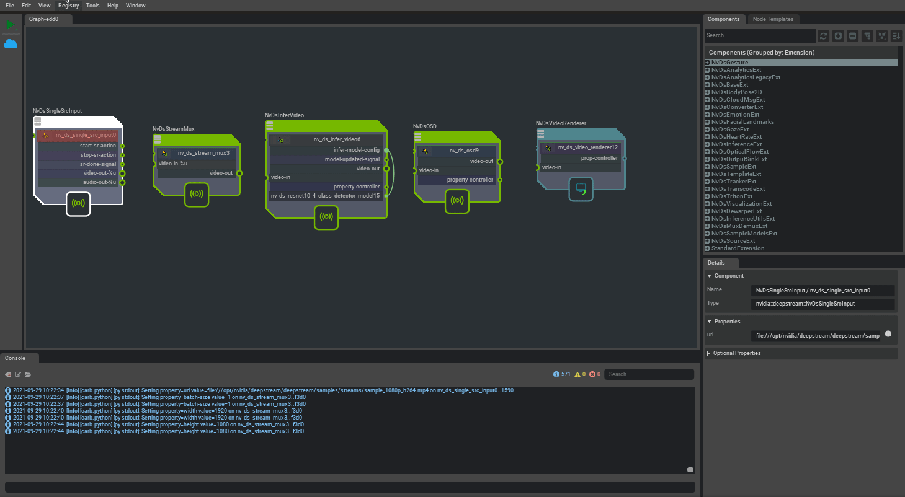Click the collapse-all minus icon in Components toolbar
The image size is (905, 497).
853,36
